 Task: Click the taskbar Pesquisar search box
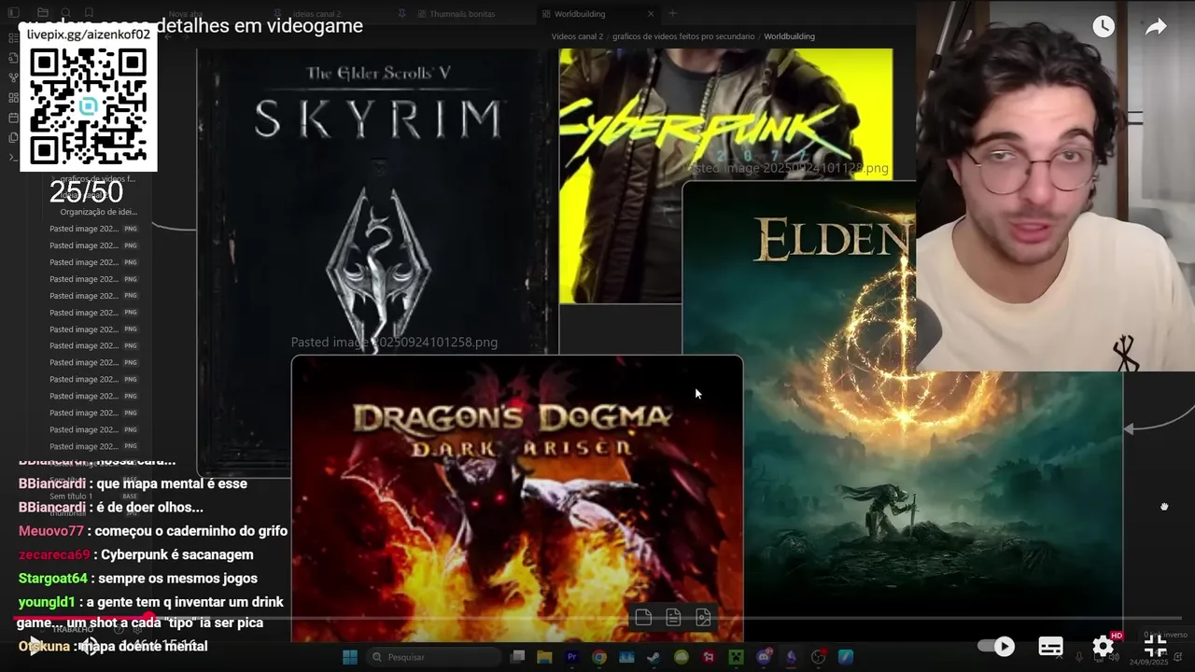(x=432, y=657)
